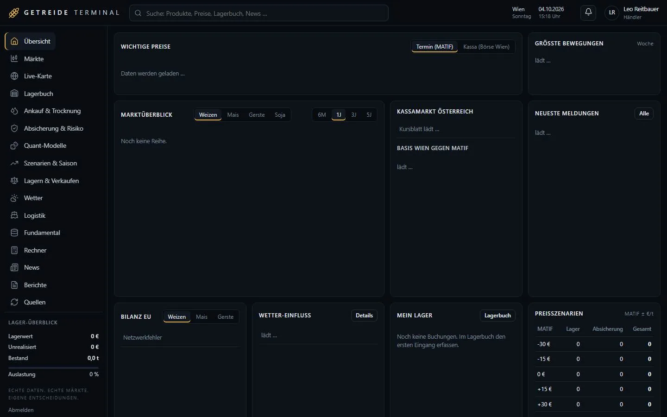Viewport: 667px width, 417px height.
Task: Set market chart range to 6M
Action: tap(322, 115)
